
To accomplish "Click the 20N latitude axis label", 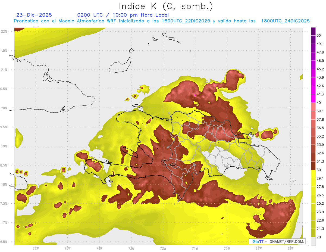I will [x=4, y=108].
